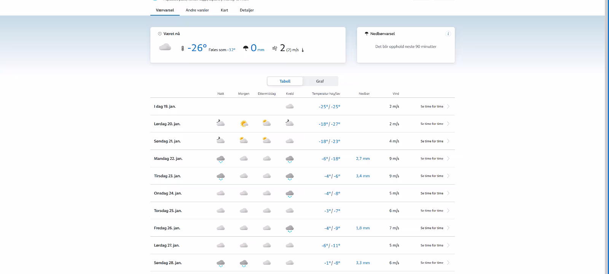
Task: Click the umbrella precipitation icon in Været nå
Action: [x=246, y=48]
